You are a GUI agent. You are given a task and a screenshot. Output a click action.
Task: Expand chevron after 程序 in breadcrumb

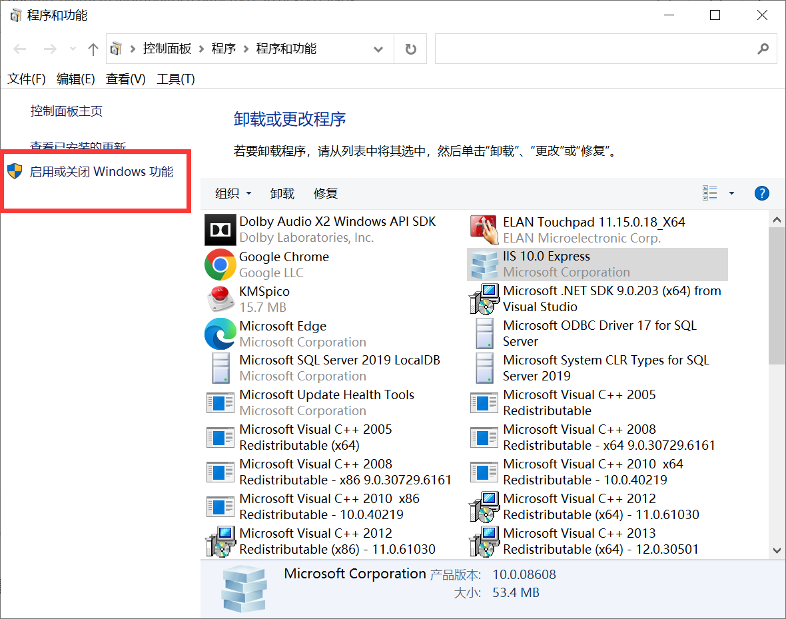pos(246,49)
